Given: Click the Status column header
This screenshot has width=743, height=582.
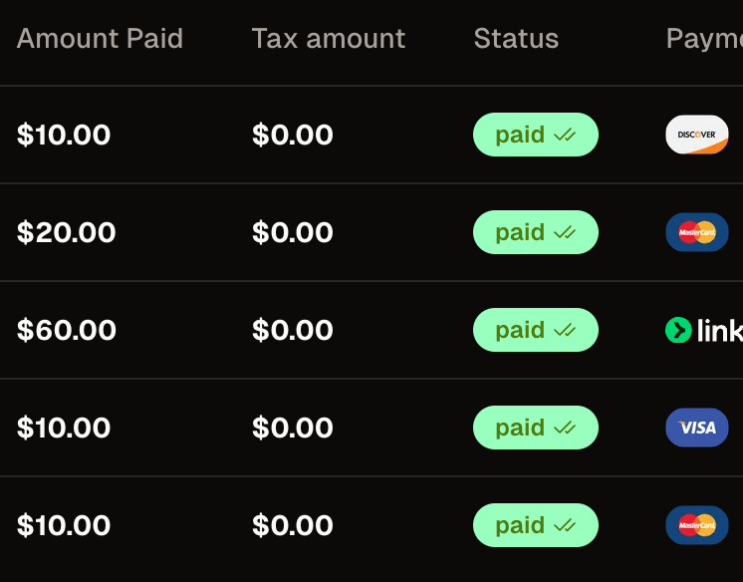Looking at the screenshot, I should pos(516,39).
